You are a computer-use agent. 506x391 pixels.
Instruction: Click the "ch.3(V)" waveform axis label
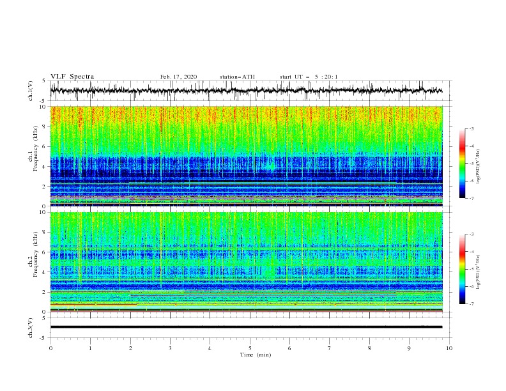point(31,328)
